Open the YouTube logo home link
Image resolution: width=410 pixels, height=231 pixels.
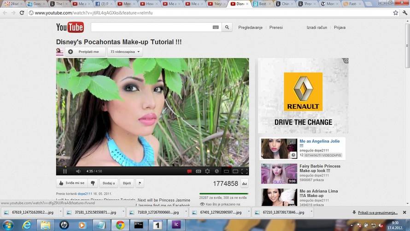(x=70, y=27)
